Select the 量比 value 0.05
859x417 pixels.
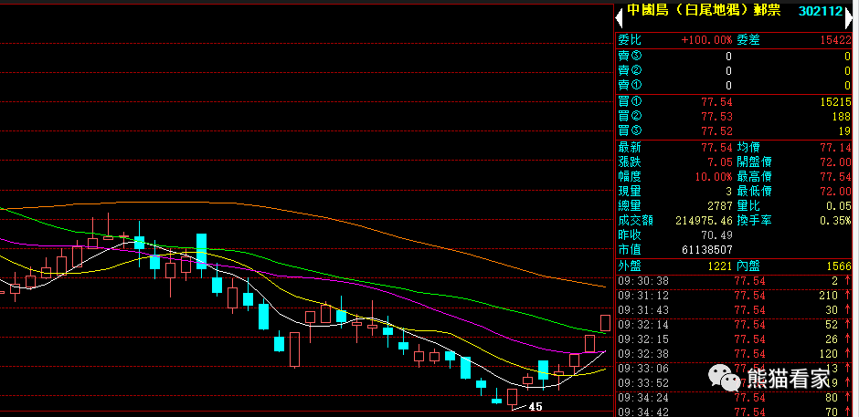tap(839, 207)
